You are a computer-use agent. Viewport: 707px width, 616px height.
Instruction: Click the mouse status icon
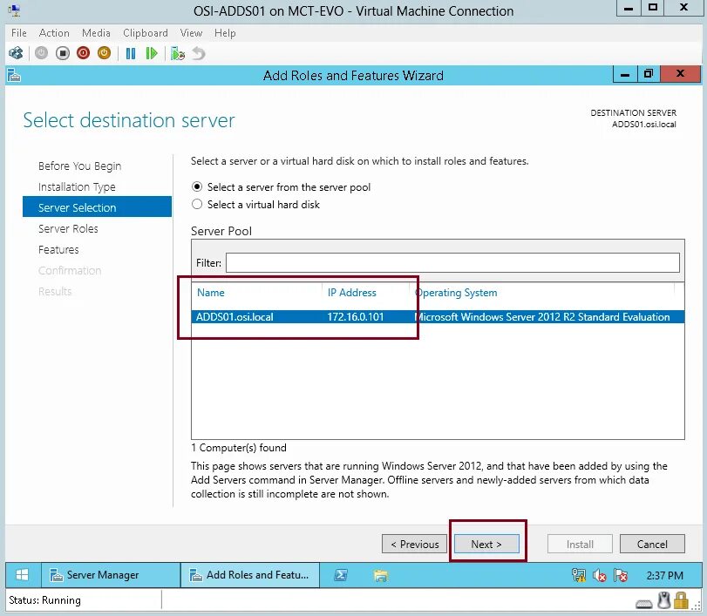coord(663,600)
